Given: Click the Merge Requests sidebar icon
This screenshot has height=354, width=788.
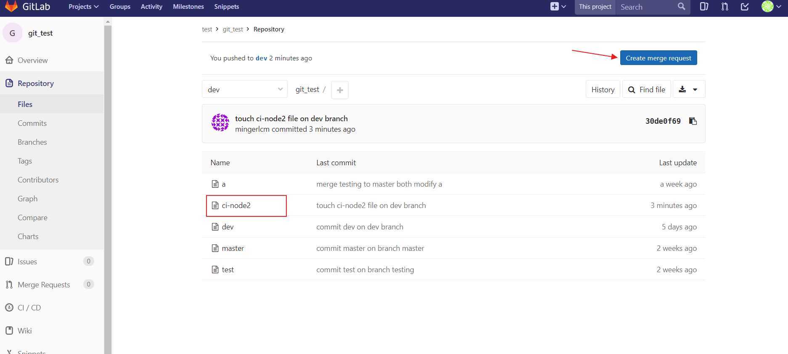Looking at the screenshot, I should coord(9,284).
